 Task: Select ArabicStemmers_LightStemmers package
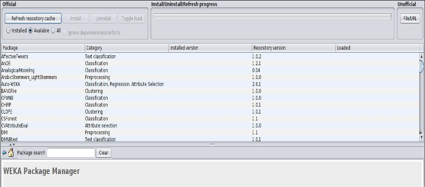[x=210, y=77]
